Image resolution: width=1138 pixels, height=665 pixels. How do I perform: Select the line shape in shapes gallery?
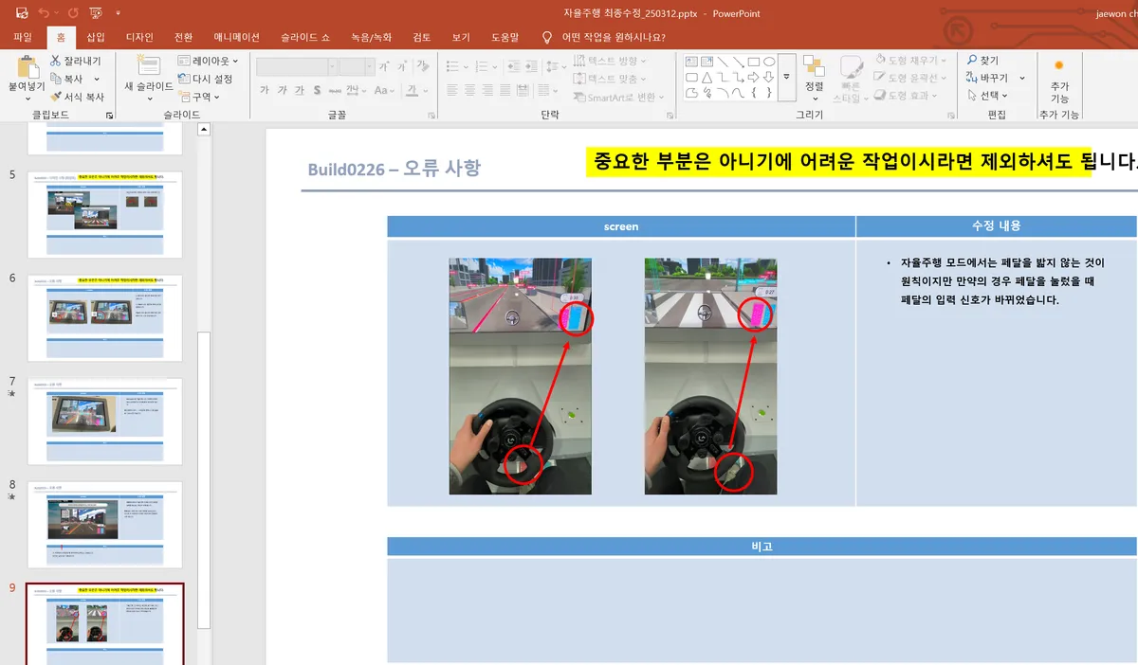(x=724, y=62)
